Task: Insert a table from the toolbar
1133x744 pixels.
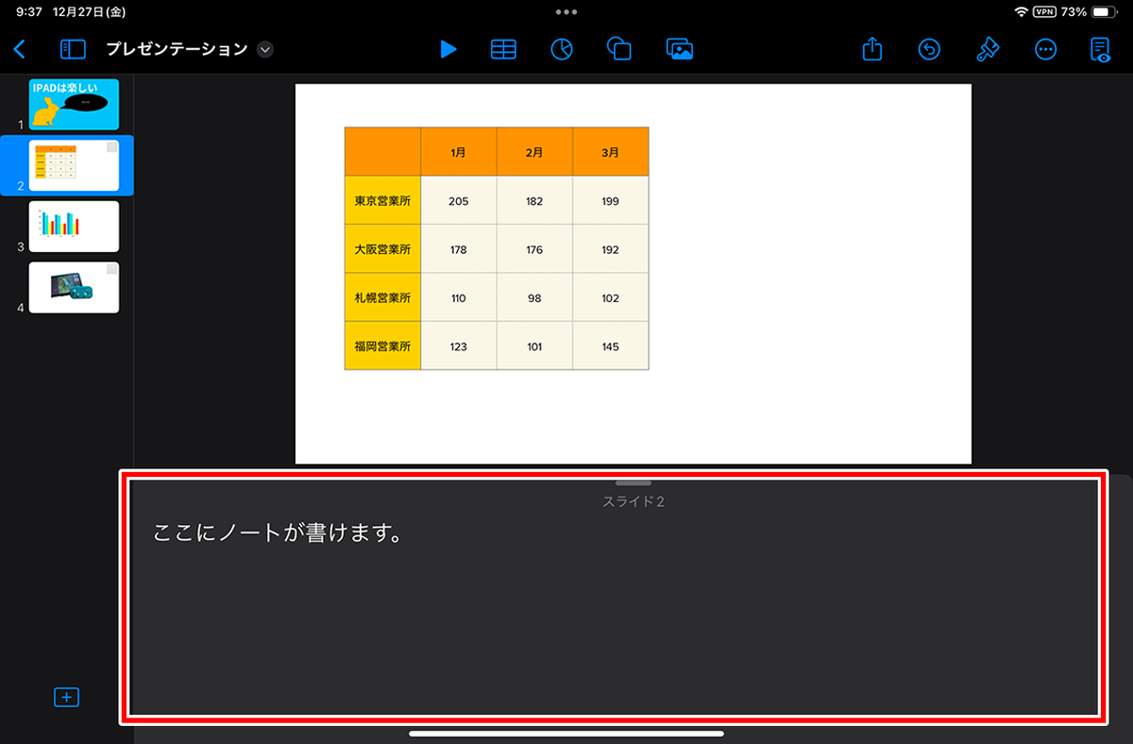Action: tap(503, 49)
